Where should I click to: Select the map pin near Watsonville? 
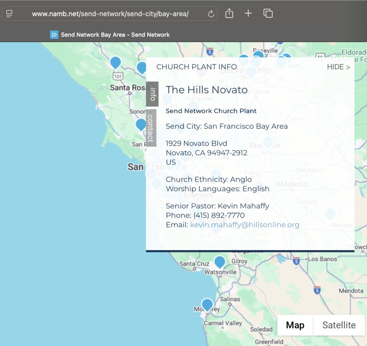(x=220, y=262)
